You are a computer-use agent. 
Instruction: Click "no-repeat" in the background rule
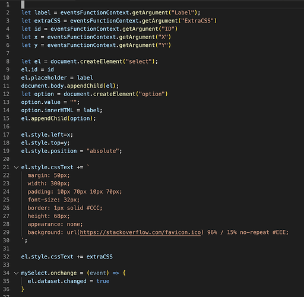coord(255,232)
